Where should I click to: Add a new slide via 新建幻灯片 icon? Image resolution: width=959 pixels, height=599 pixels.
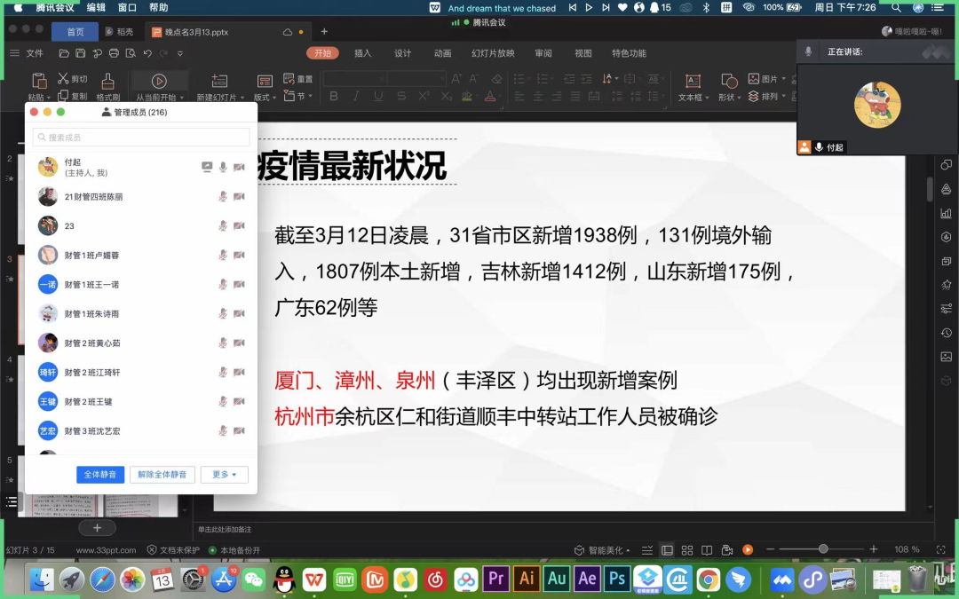pyautogui.click(x=219, y=81)
